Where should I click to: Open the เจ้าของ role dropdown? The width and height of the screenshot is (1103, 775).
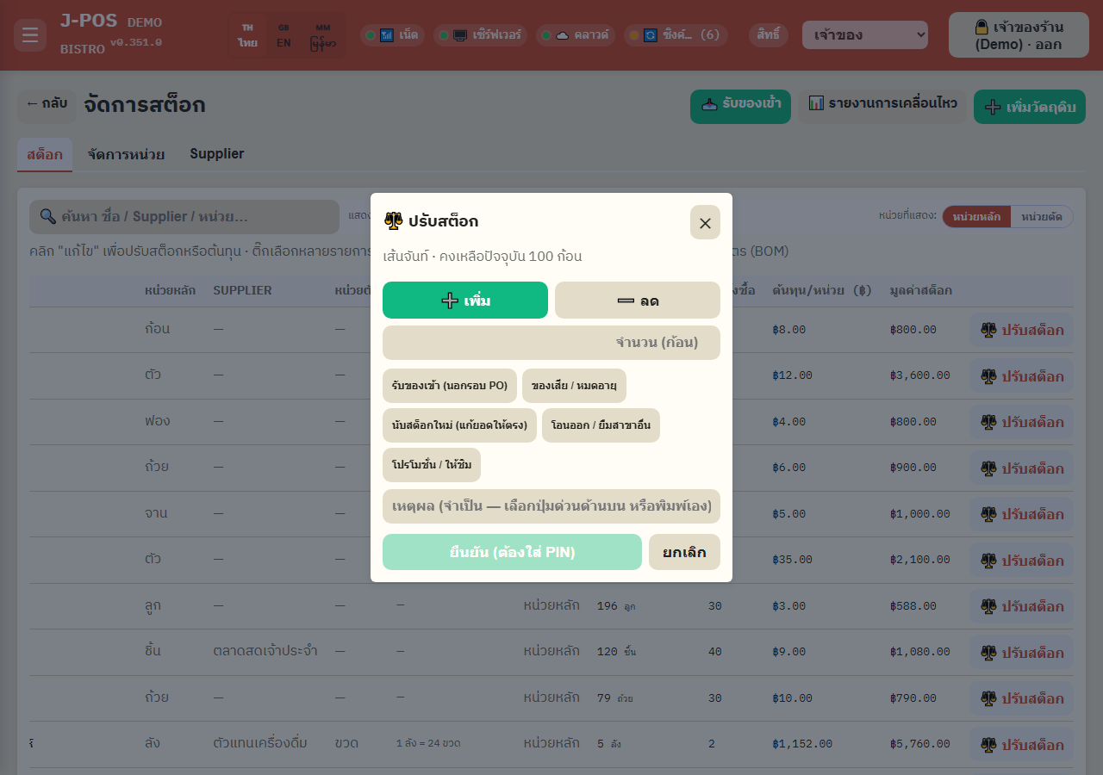(x=865, y=35)
